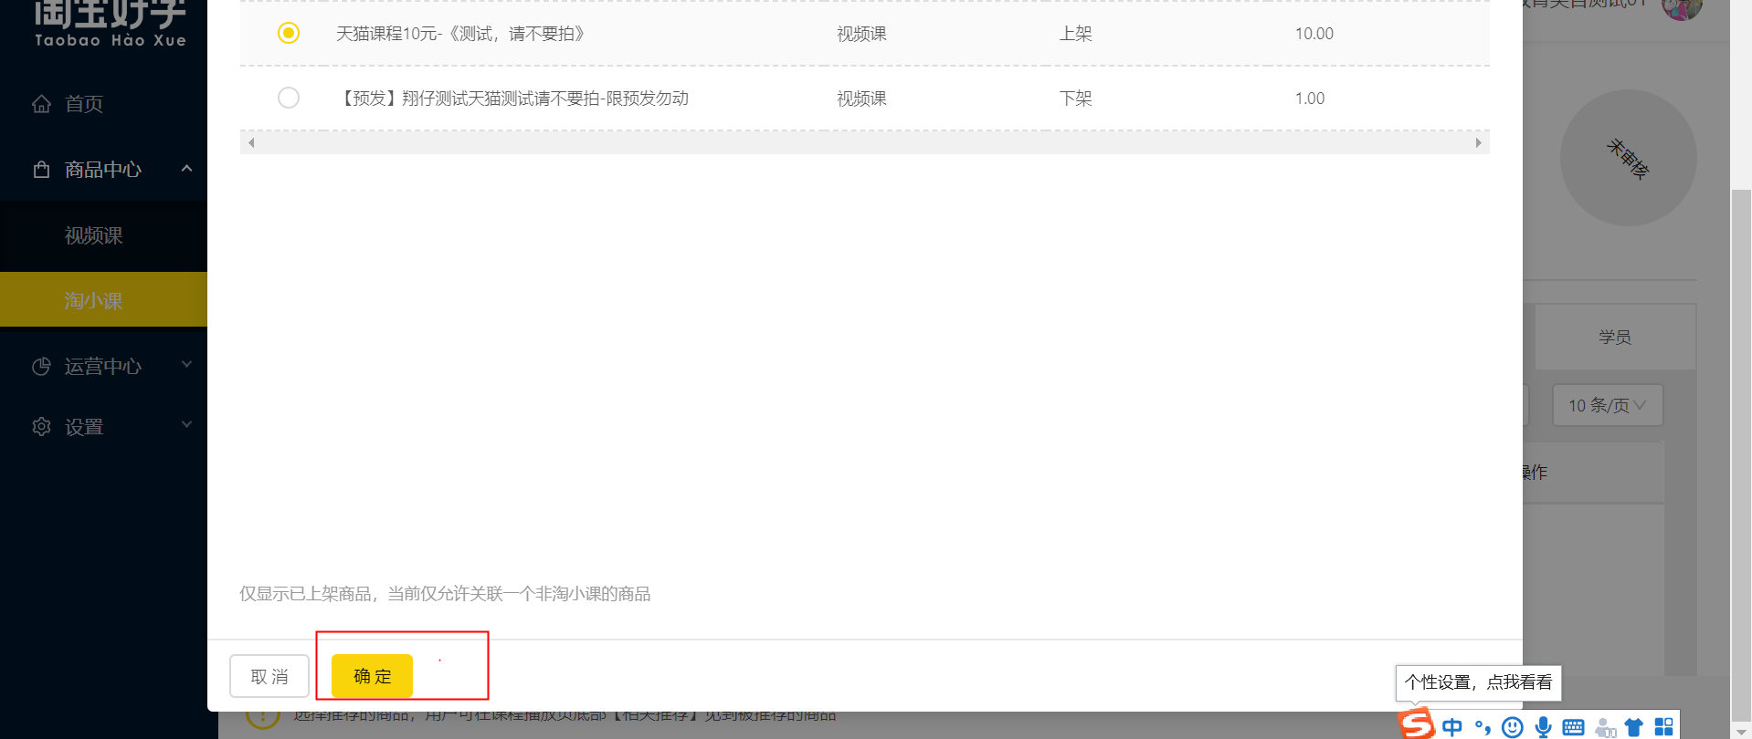Click the Sogou input method logo
1752x739 pixels.
coord(1418,723)
